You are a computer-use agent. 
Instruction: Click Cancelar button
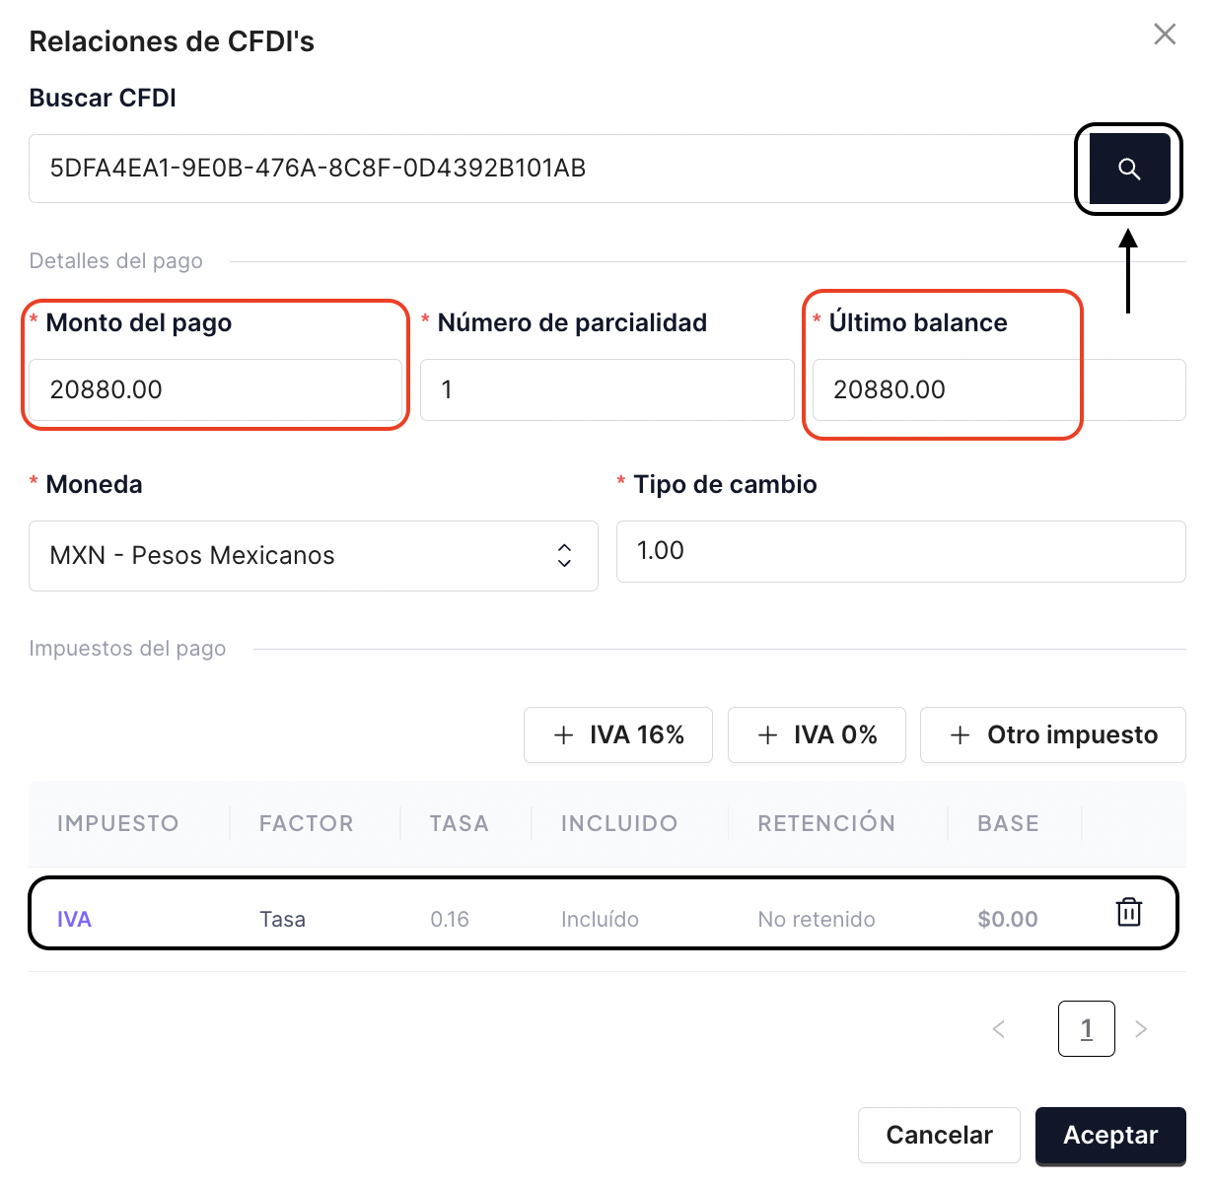[939, 1136]
